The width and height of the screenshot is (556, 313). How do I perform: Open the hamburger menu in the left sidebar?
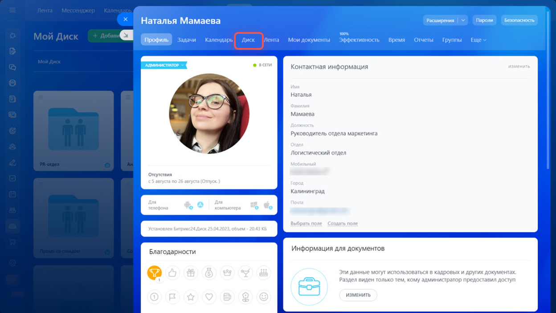(x=12, y=10)
